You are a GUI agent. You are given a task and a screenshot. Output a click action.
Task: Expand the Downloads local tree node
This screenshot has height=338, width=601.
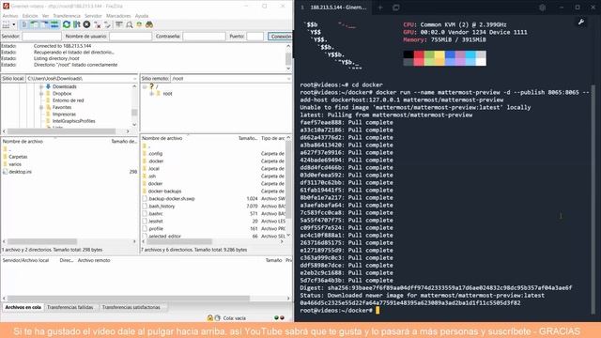(41, 86)
